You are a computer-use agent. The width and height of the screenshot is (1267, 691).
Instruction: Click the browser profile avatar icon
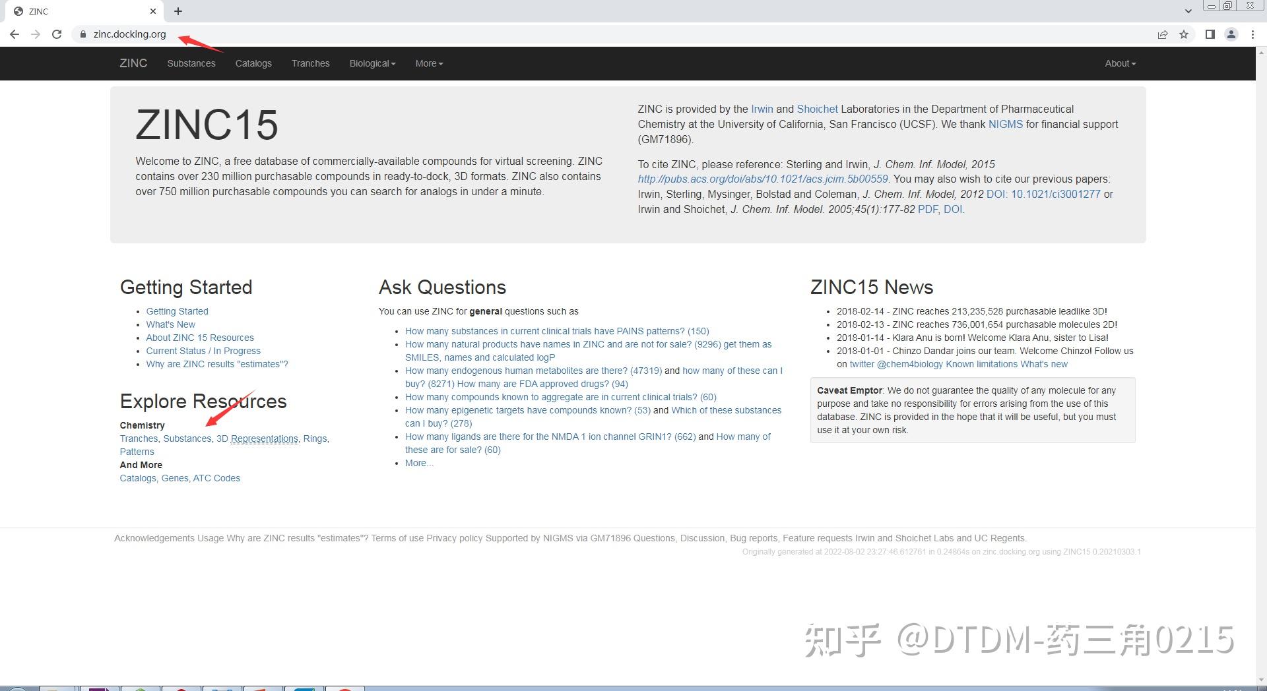(1231, 34)
